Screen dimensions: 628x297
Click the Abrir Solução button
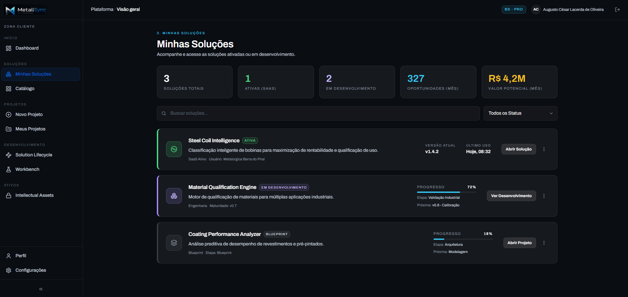click(x=519, y=149)
